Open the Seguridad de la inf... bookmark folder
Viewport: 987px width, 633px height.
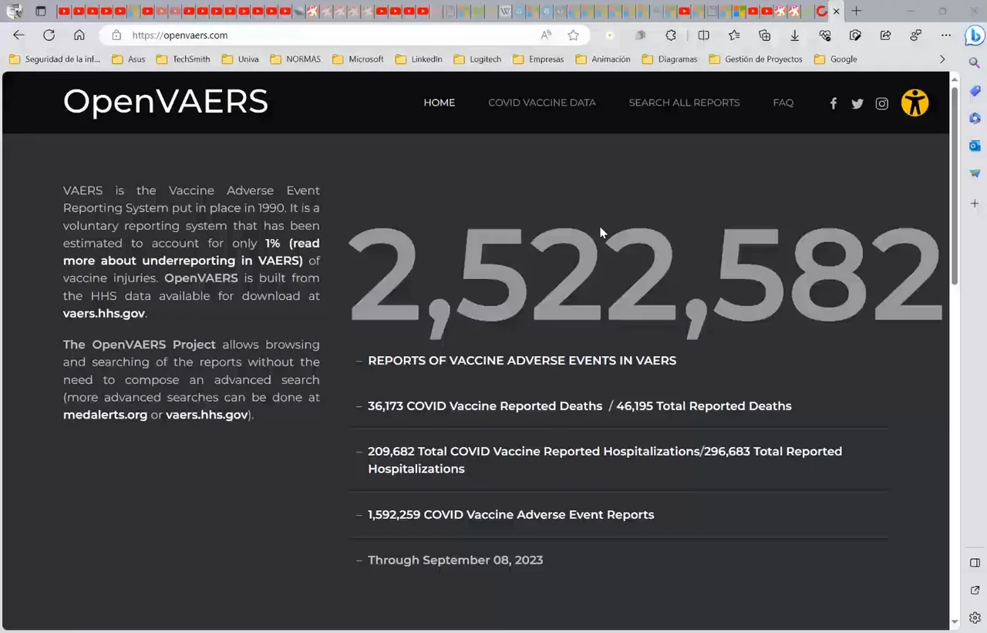tap(54, 59)
